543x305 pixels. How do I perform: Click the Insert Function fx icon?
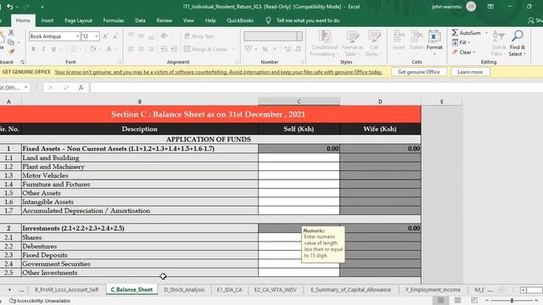[81, 87]
